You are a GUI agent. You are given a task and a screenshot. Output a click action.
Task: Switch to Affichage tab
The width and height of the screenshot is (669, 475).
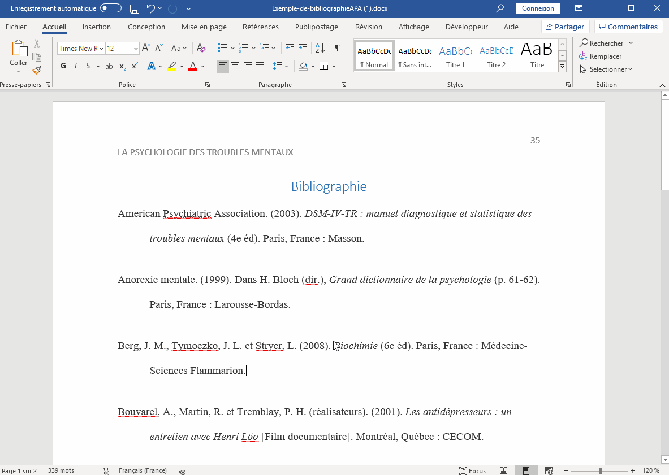click(414, 27)
